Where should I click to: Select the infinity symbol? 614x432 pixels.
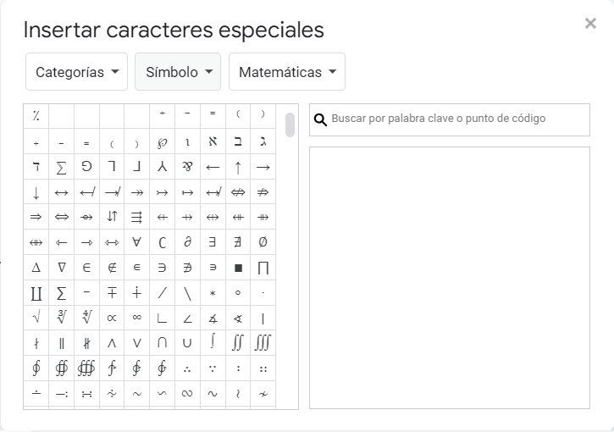(137, 318)
